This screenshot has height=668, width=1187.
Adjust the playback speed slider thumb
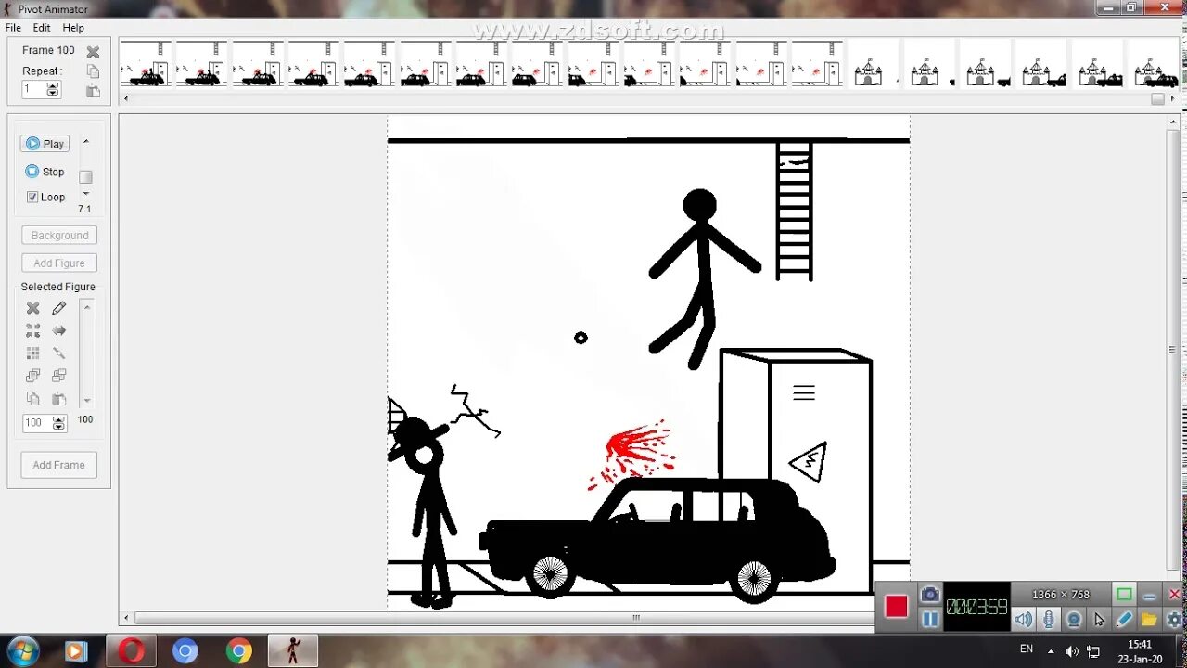(x=85, y=177)
